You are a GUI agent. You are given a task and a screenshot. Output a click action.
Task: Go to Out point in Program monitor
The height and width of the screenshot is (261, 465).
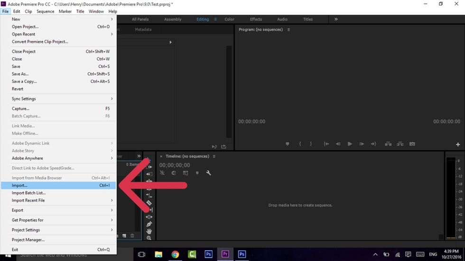(373, 144)
